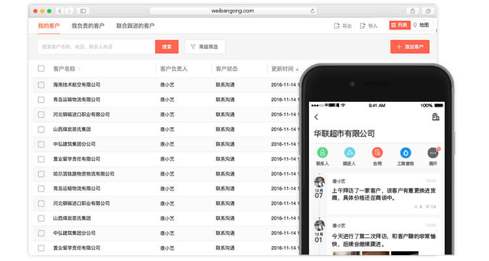Viewport: 489px width, 261px height.
Task: Tap the blue 跟进人 follower icon
Action: [x=349, y=153]
